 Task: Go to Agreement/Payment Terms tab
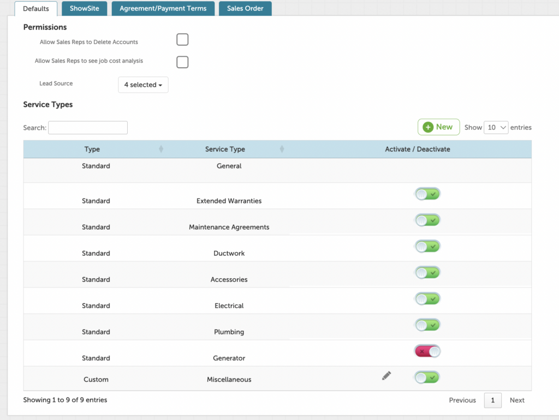[x=163, y=8]
